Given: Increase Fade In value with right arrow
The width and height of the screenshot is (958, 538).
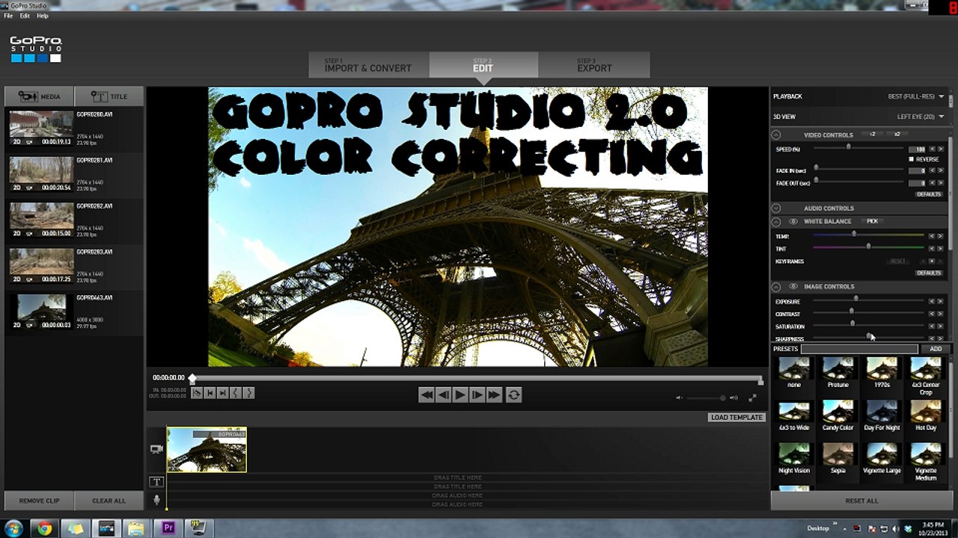Looking at the screenshot, I should pyautogui.click(x=941, y=171).
